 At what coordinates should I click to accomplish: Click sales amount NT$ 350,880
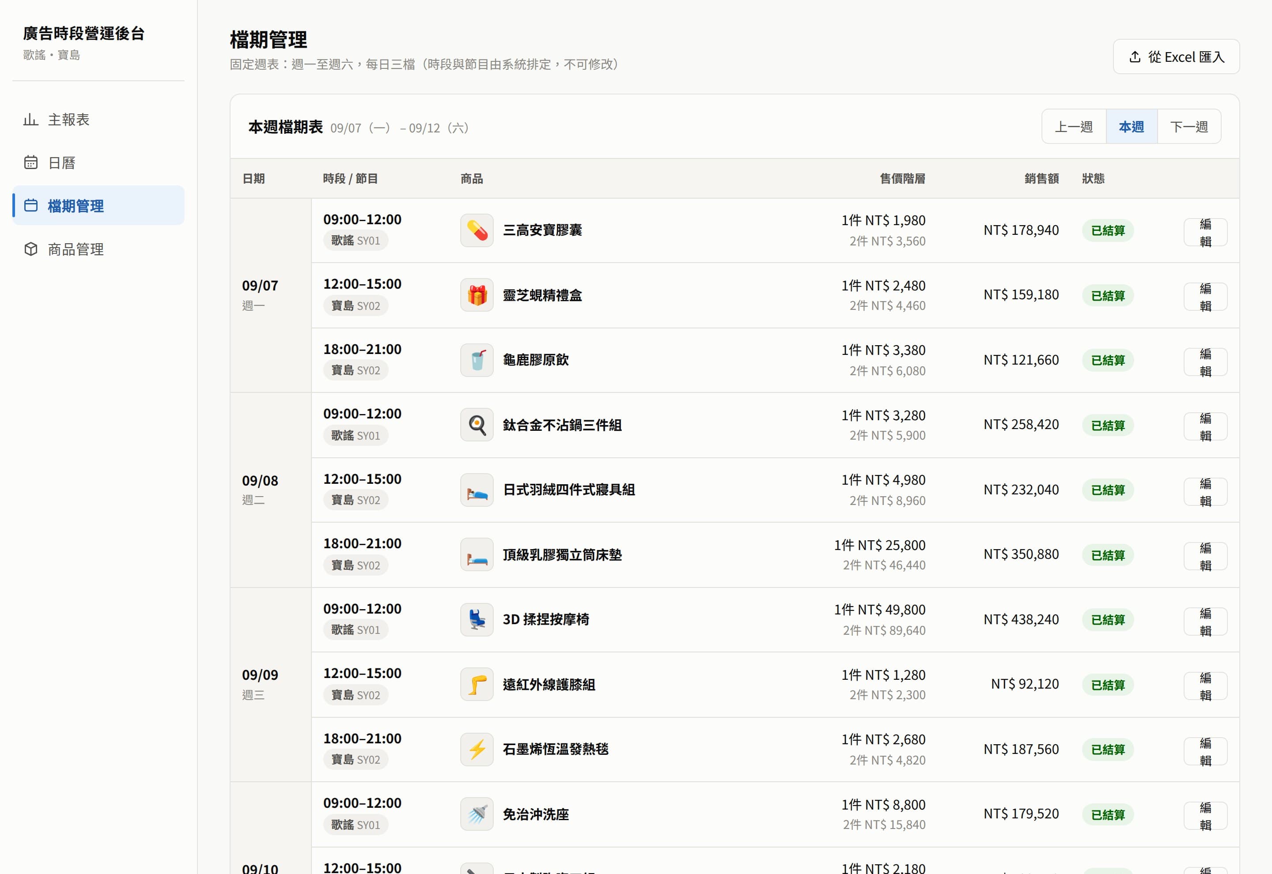(1021, 554)
